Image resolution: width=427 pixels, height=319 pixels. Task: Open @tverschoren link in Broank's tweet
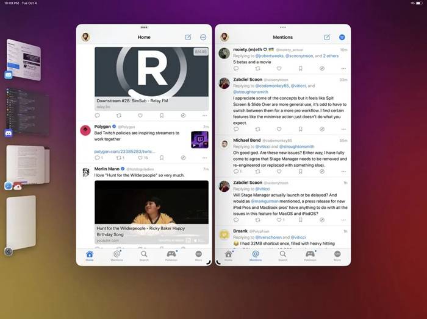coord(268,237)
